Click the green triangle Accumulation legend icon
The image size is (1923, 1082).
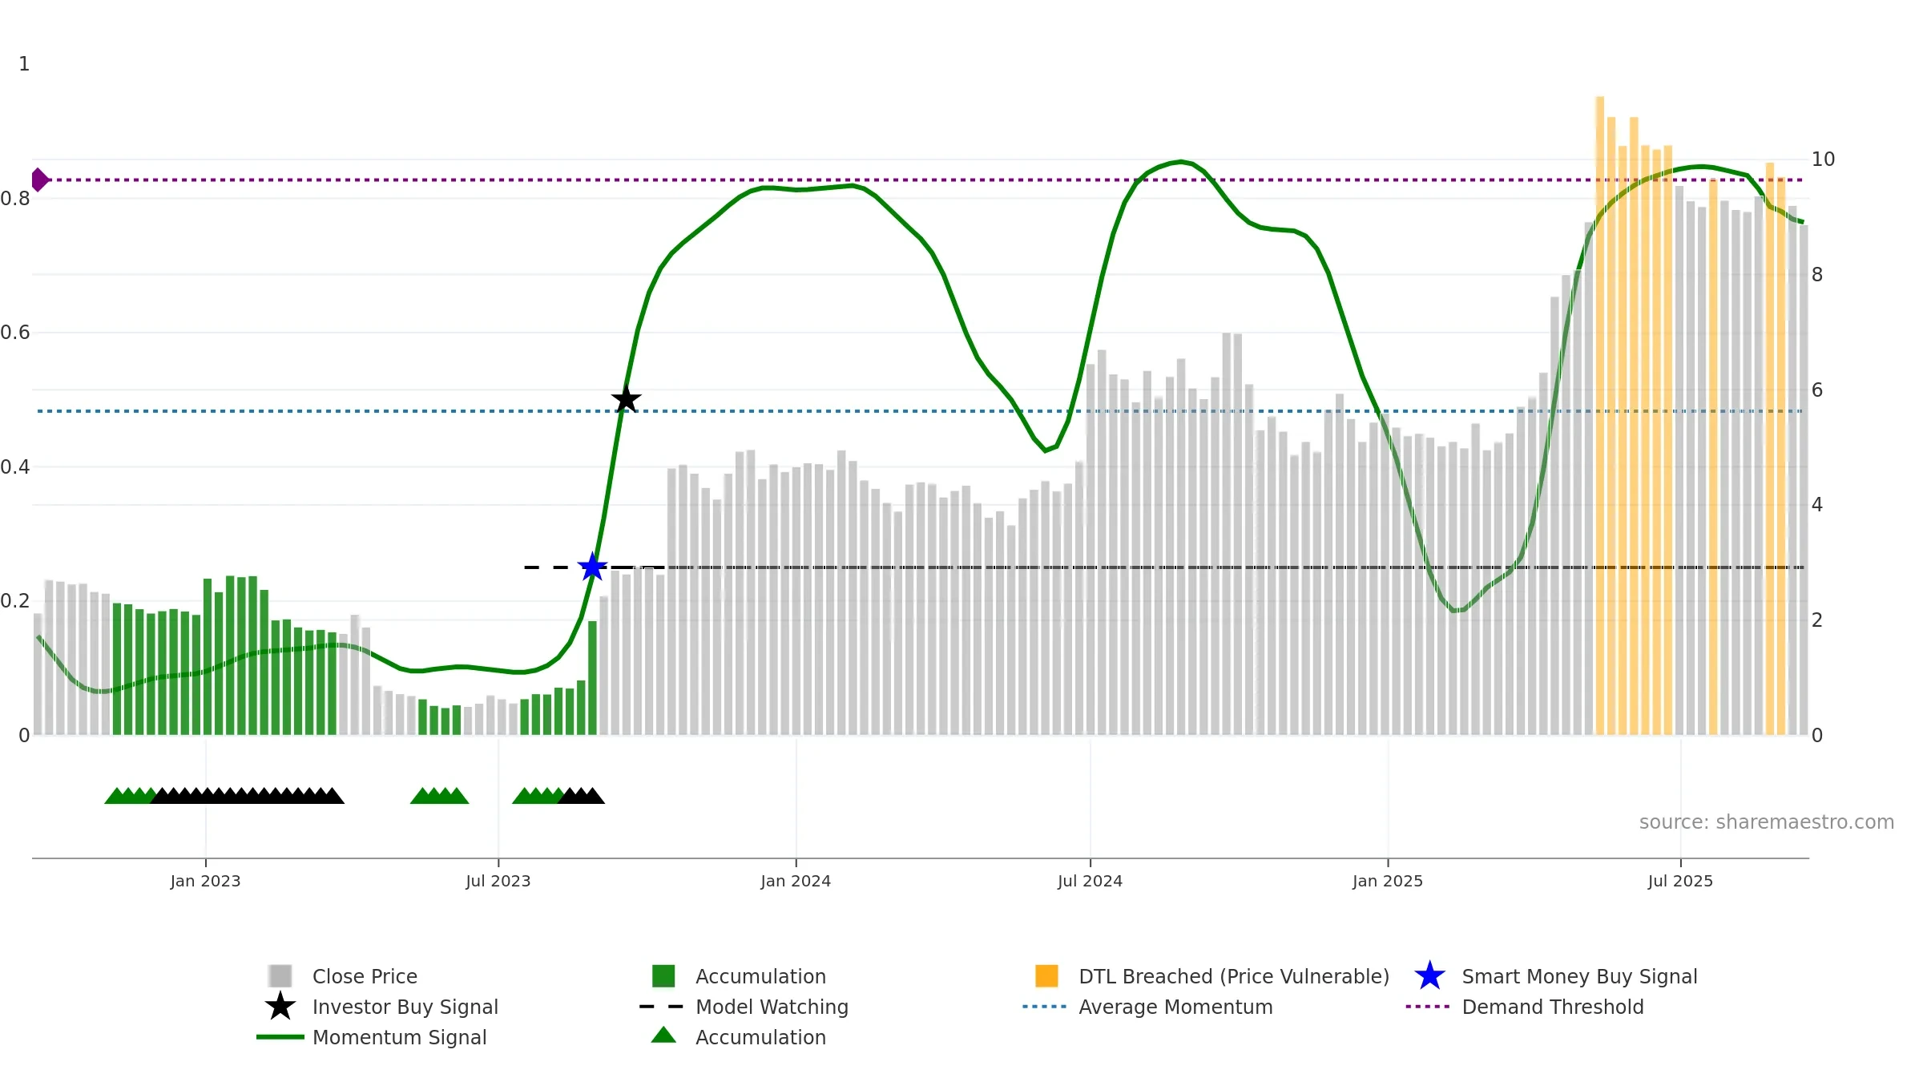(x=663, y=1035)
